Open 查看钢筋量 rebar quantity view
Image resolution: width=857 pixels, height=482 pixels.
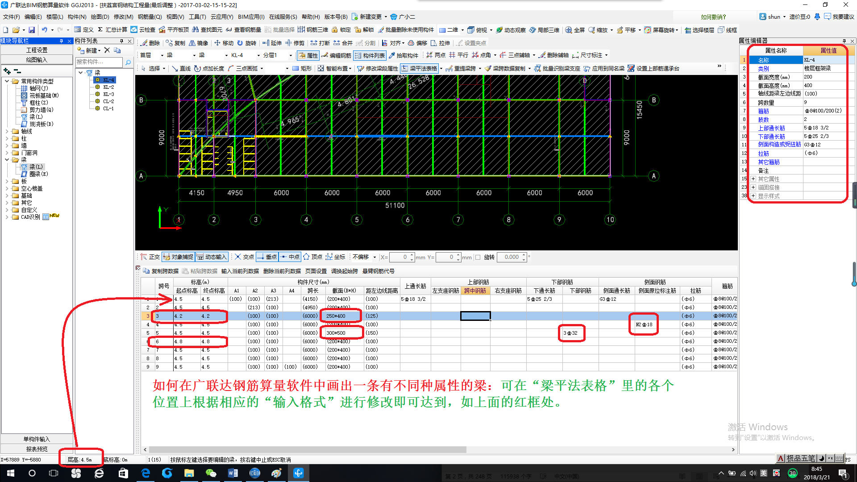(x=243, y=30)
